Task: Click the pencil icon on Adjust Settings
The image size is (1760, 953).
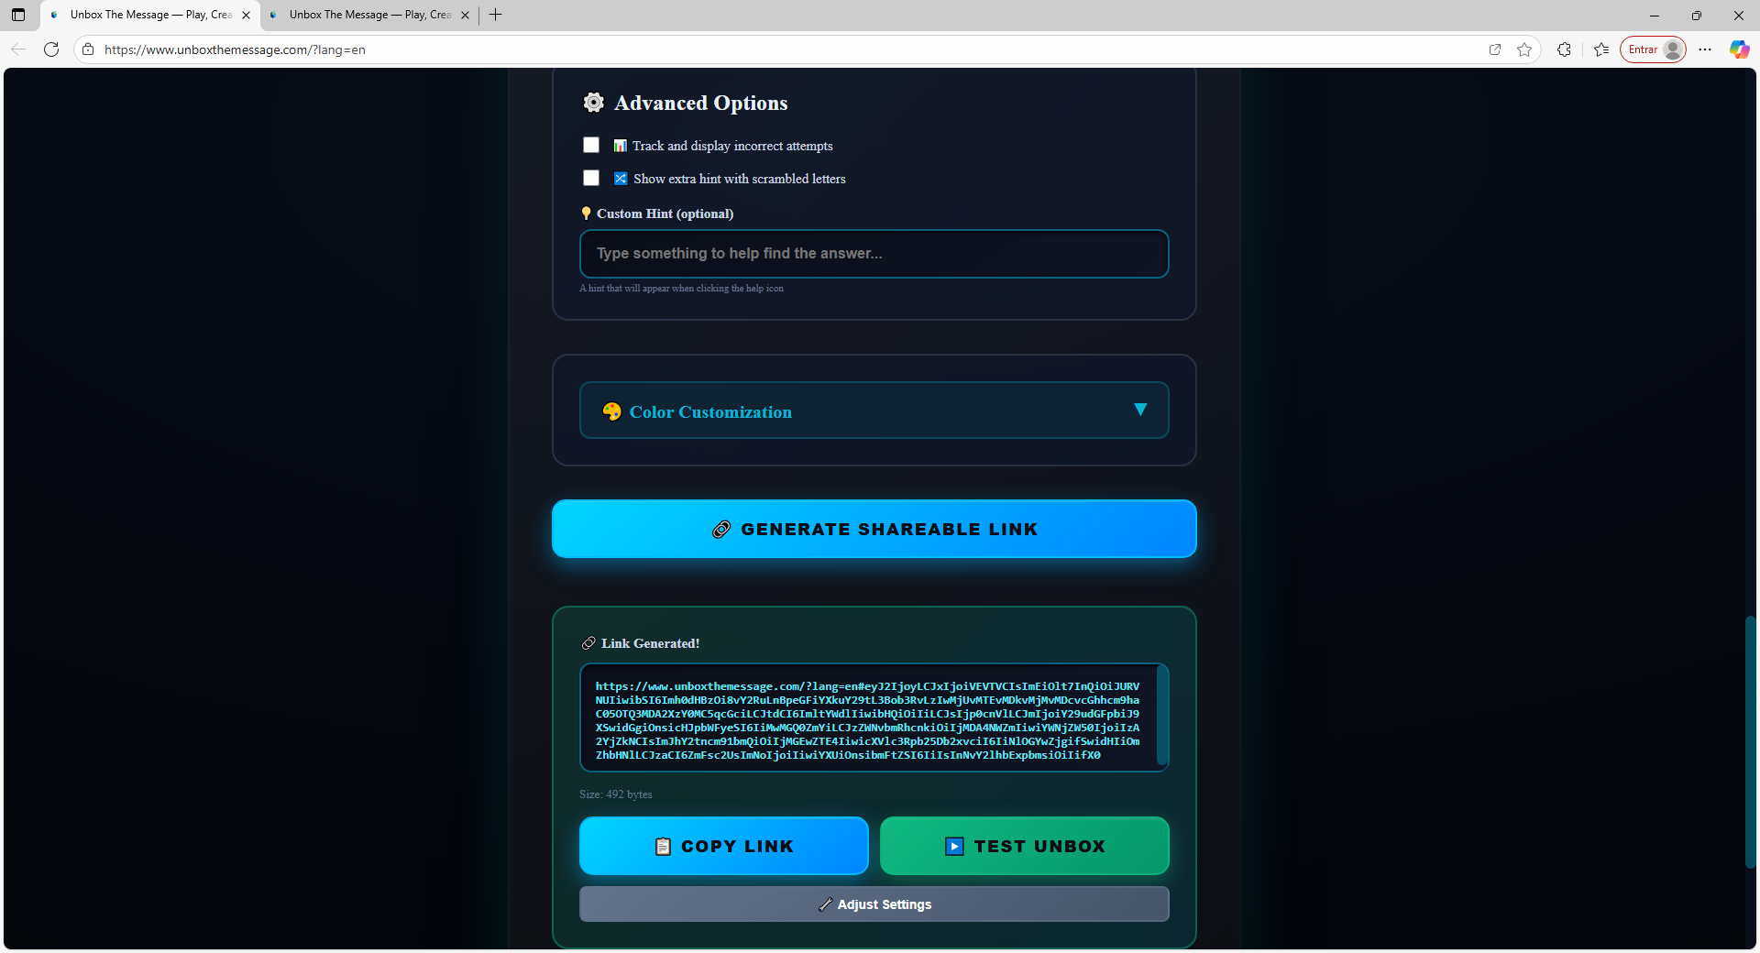Action: click(824, 904)
